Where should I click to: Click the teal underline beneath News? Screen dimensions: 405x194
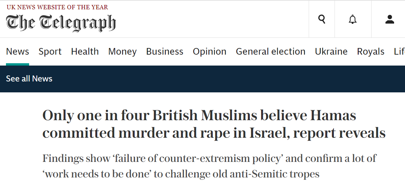(18, 64)
